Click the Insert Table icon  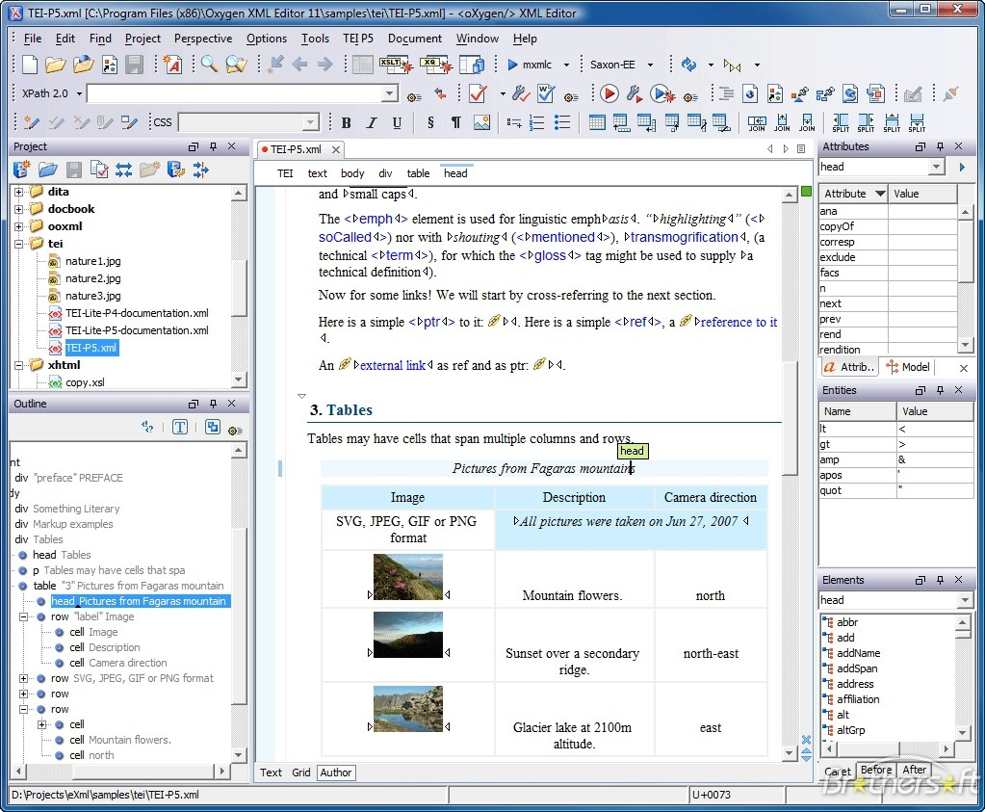click(x=597, y=122)
